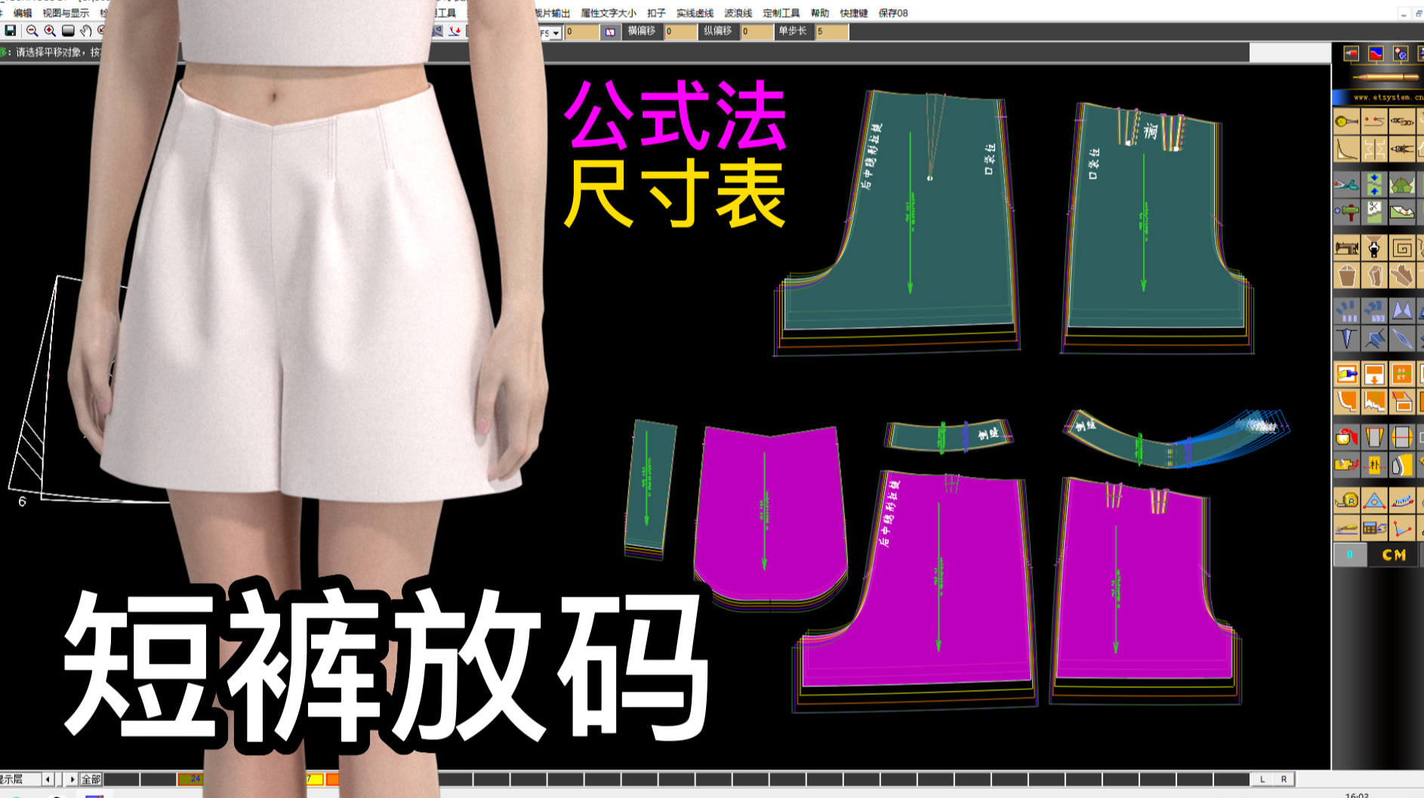Select the dart tool icon
The image size is (1424, 798).
pyautogui.click(x=1346, y=339)
